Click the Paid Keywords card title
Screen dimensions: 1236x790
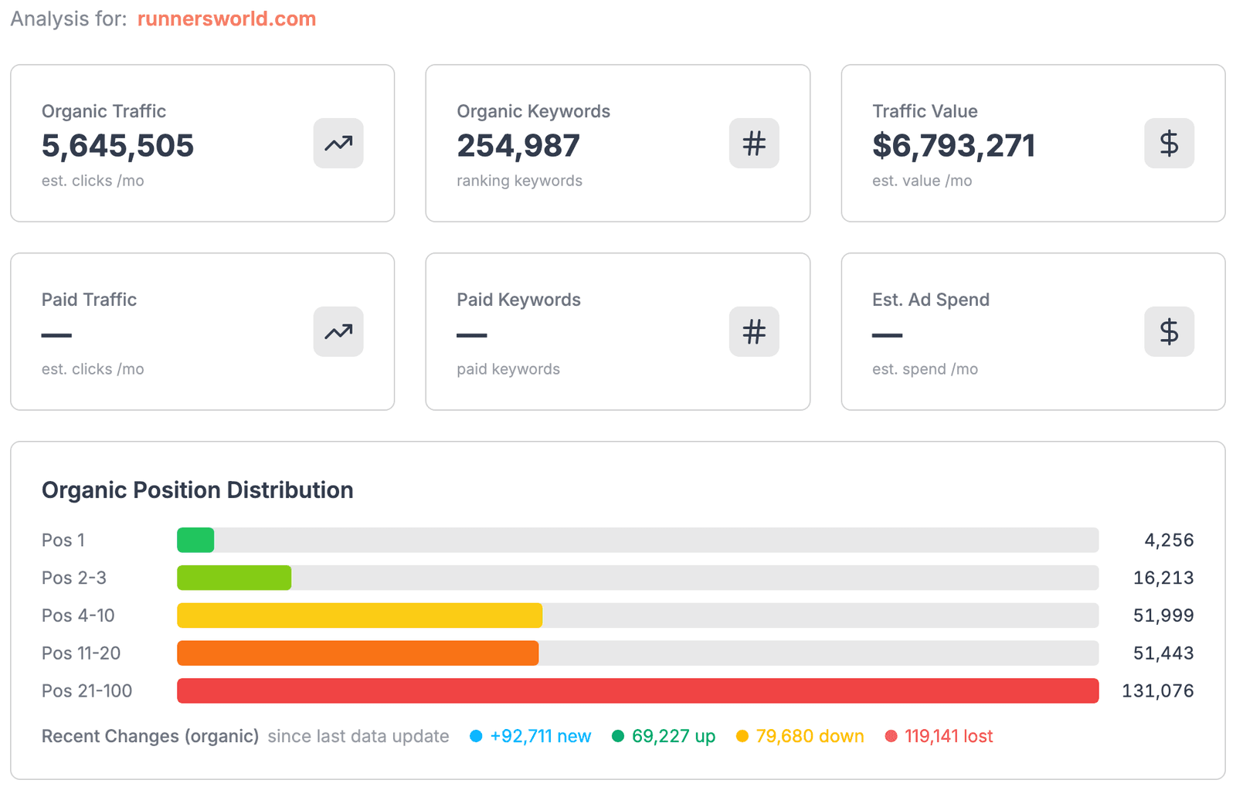pyautogui.click(x=518, y=300)
